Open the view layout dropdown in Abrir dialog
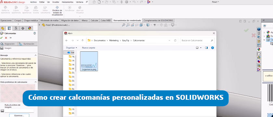This screenshot has height=117, width=273. (201, 48)
